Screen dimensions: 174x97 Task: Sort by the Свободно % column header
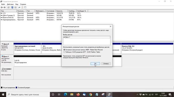(x=82, y=11)
